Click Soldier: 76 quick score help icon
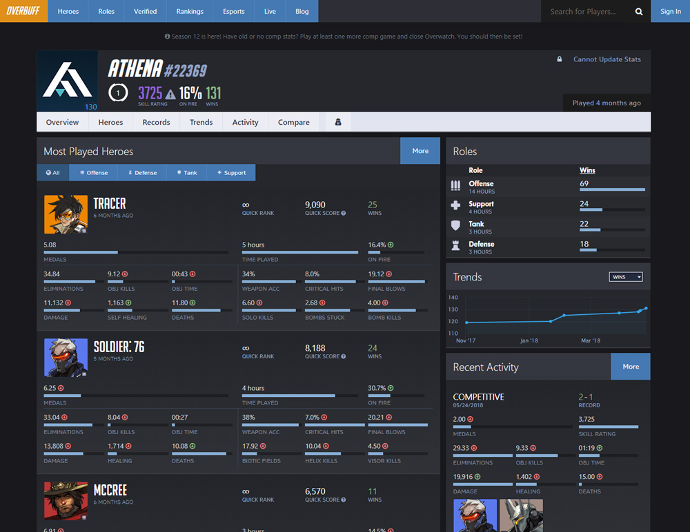 [343, 356]
